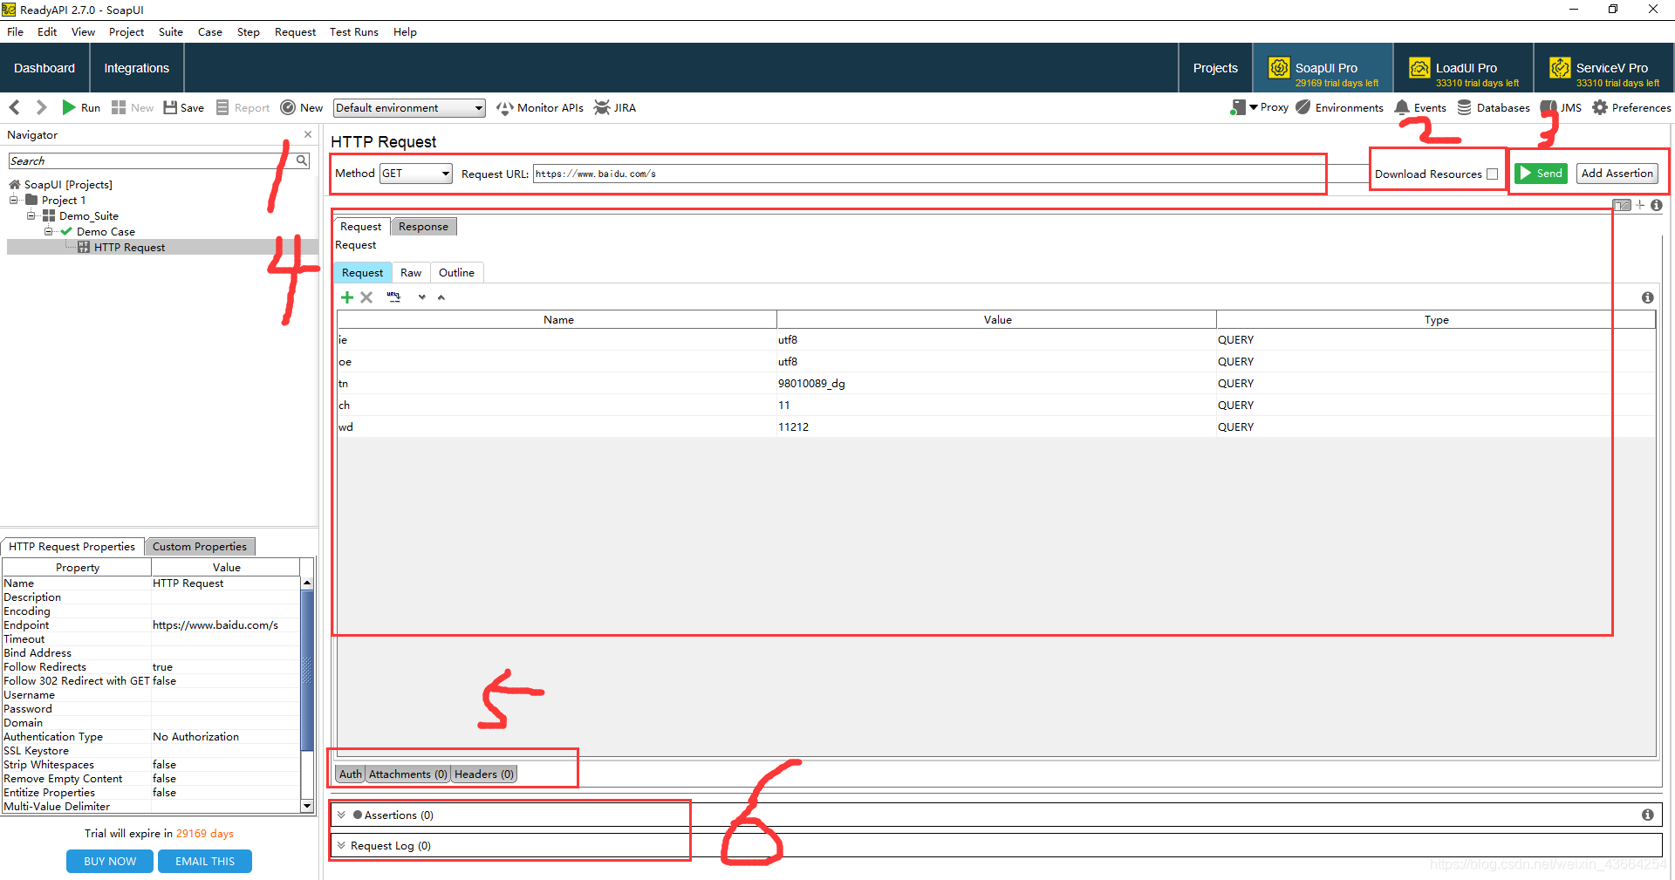Click the Add Assertion button
This screenshot has height=880, width=1675.
tap(1617, 173)
